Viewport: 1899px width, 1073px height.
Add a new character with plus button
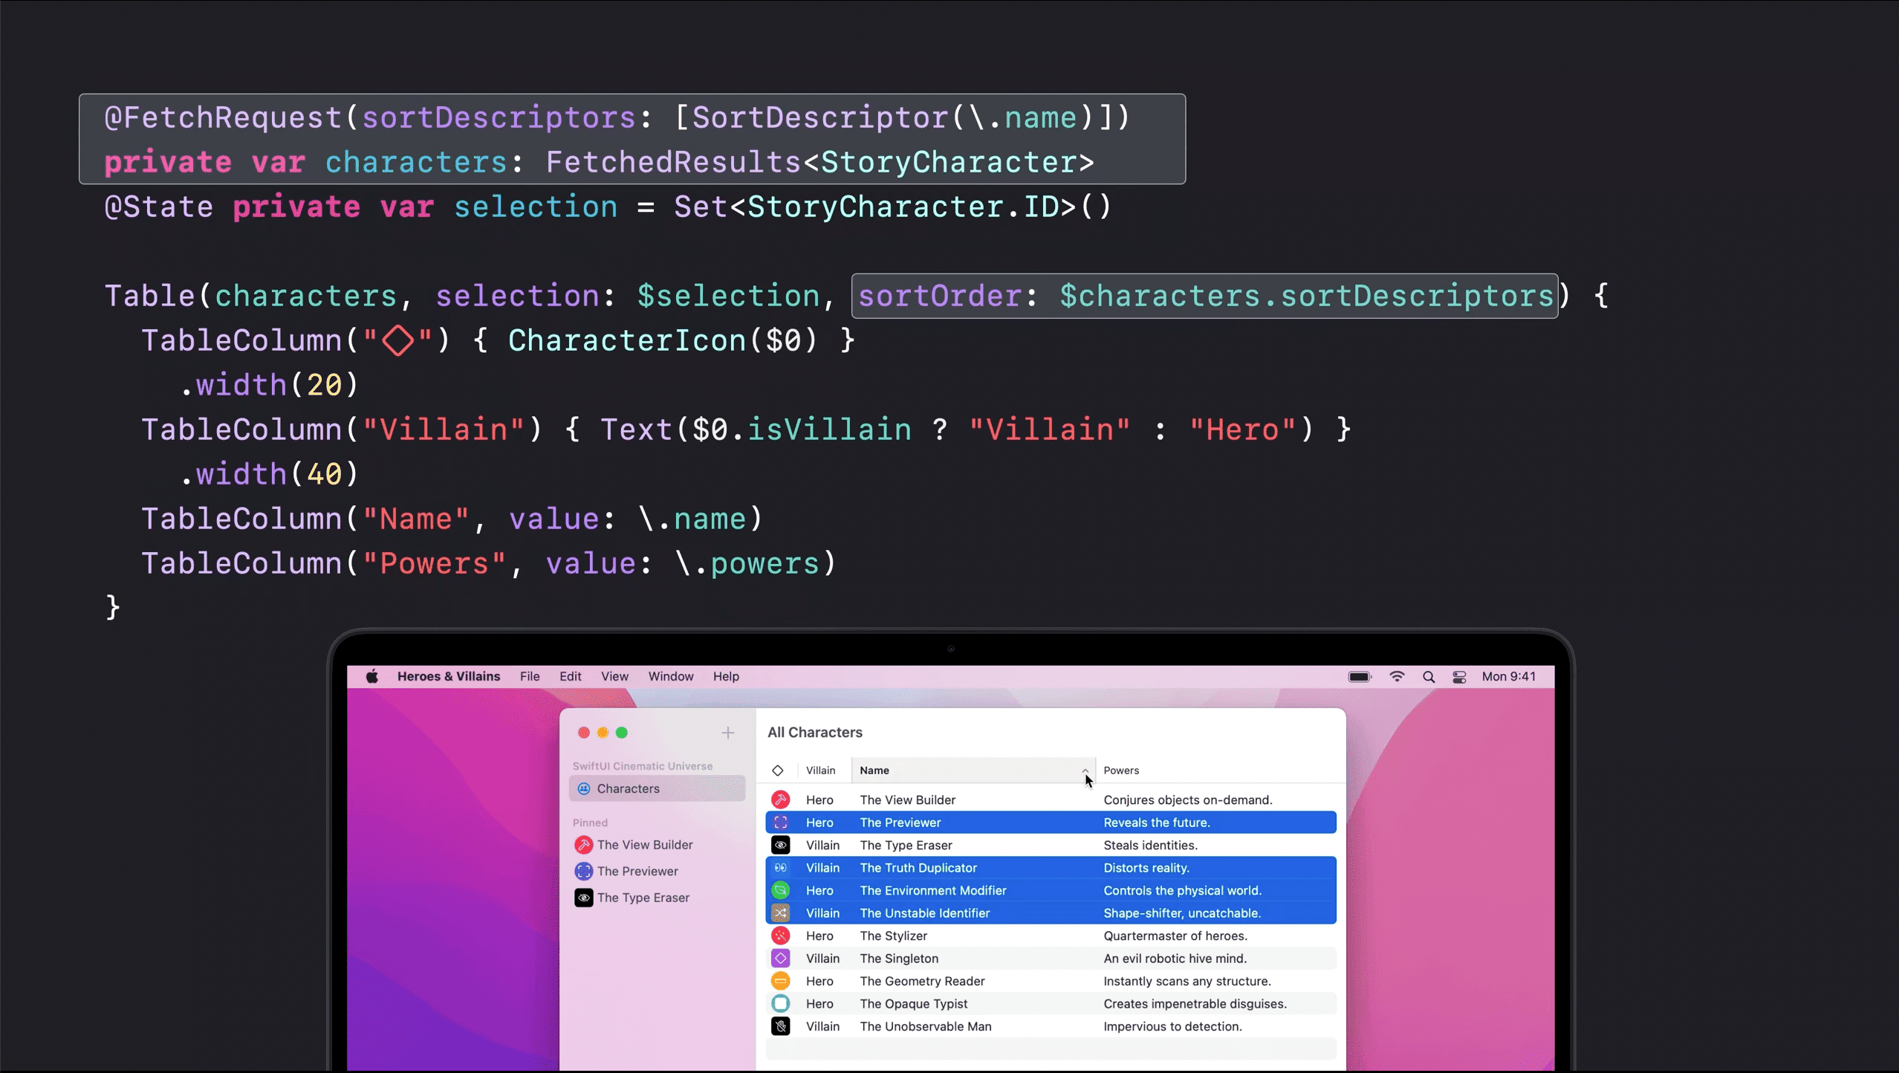728,733
